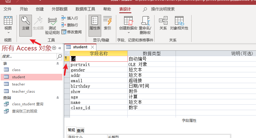Collapse the navigation pane with chevrons
This screenshot has width=256, height=138.
click(x=60, y=48)
